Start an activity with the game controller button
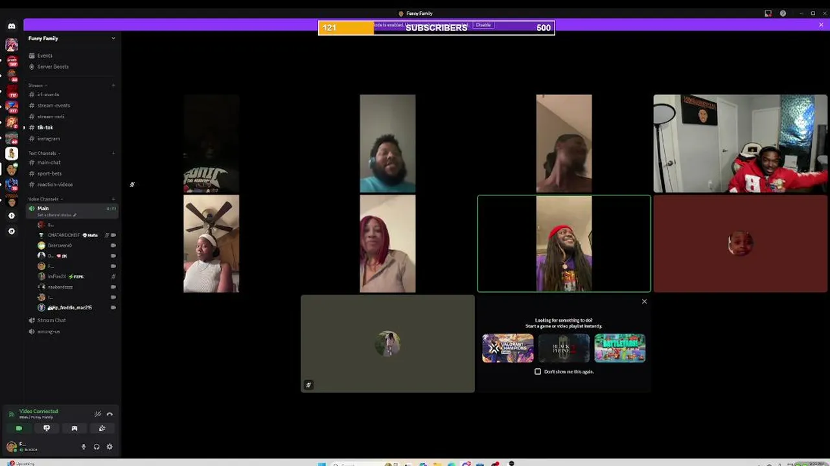Image resolution: width=830 pixels, height=466 pixels. click(x=75, y=428)
